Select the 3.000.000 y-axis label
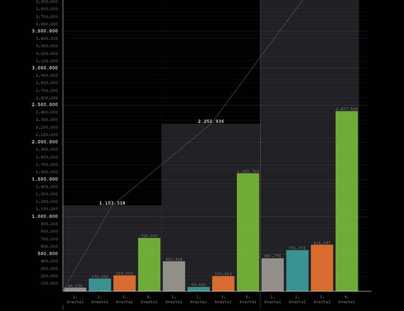 (45, 68)
